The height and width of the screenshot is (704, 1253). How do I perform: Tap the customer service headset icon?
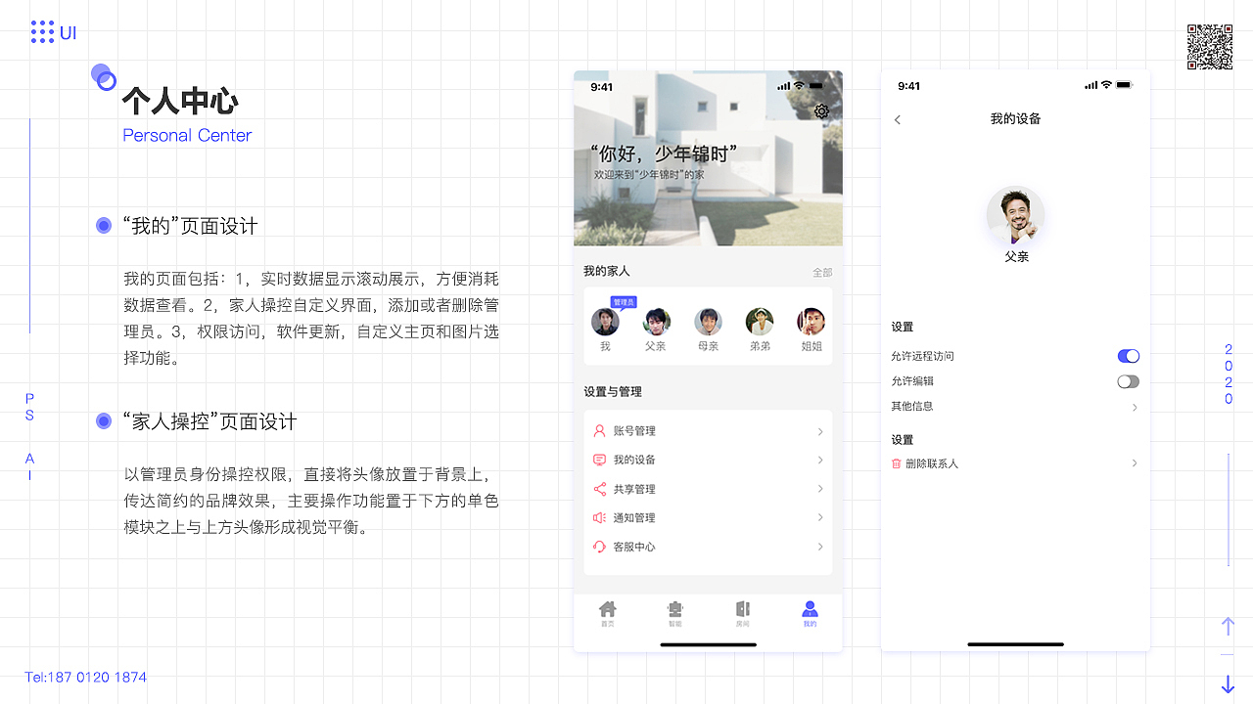coord(599,547)
